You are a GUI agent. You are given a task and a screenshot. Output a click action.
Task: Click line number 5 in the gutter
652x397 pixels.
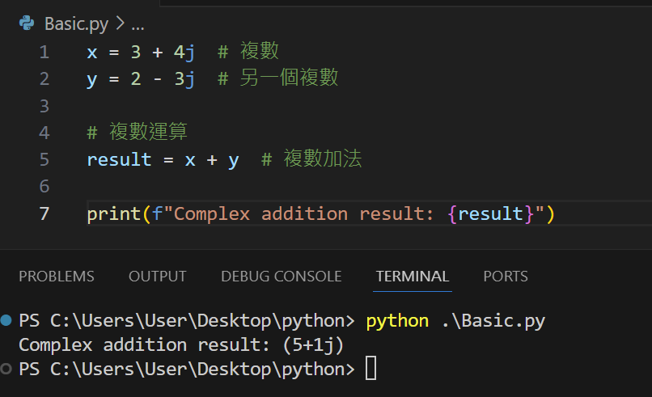point(44,159)
